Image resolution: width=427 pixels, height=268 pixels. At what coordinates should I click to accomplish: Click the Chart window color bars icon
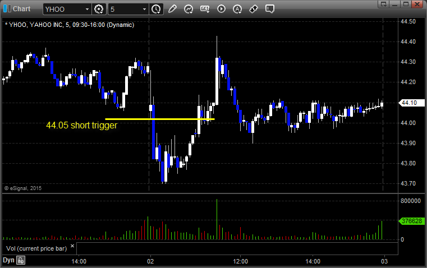[7, 9]
